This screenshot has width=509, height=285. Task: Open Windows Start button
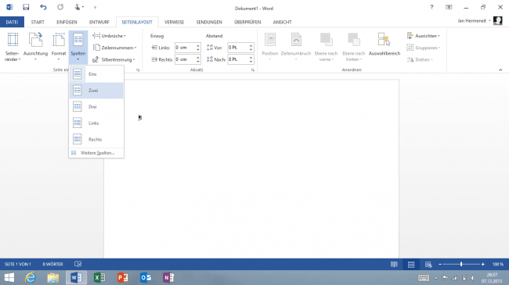point(9,277)
